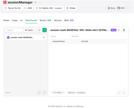Click the Upstash red logo icon
Screen dimensions: 134x108
[5, 2]
